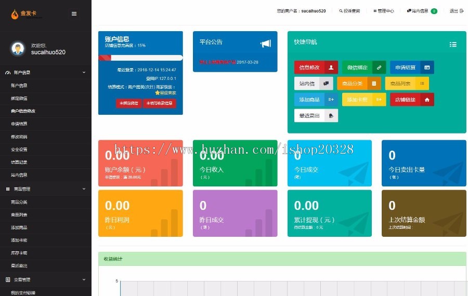
Task: Click the megaphone icon in 平台公告 card
Action: [266, 44]
